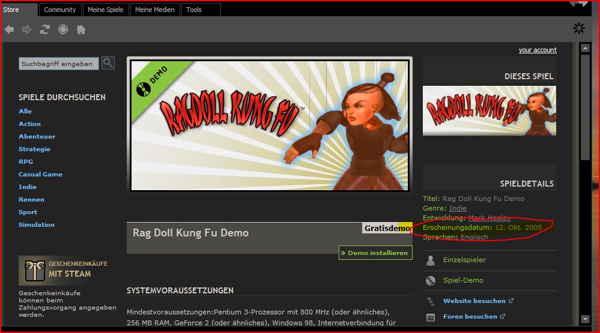The width and height of the screenshot is (600, 333).
Task: Browse the Action category
Action: (29, 124)
